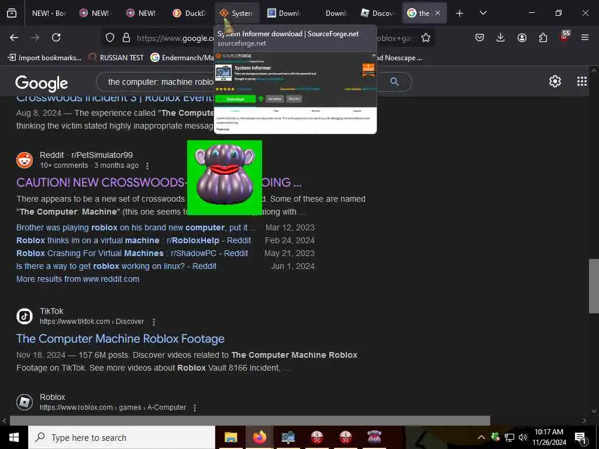Show hidden system tray icons

click(481, 437)
